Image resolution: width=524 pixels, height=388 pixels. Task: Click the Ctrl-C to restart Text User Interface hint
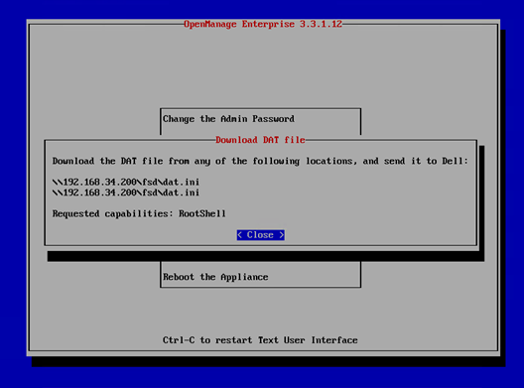click(260, 340)
